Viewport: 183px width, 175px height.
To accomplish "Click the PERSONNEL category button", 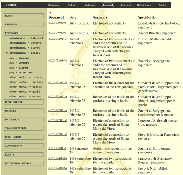I will pyautogui.click(x=24, y=33).
